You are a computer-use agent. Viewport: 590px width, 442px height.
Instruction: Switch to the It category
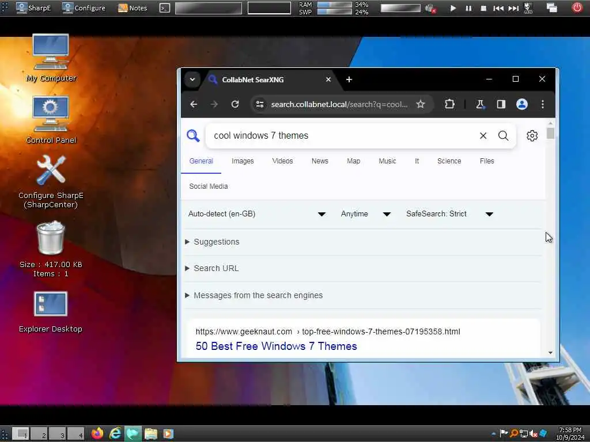coord(417,161)
